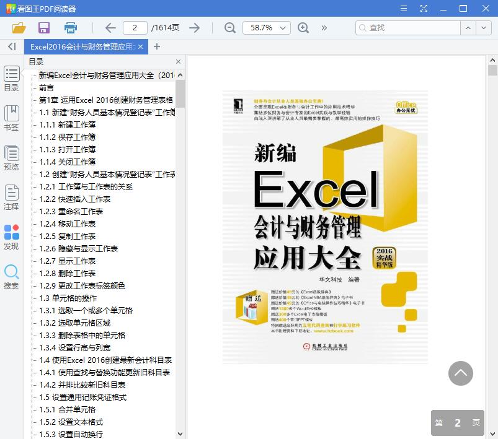
Task: Print the document
Action: [71, 28]
